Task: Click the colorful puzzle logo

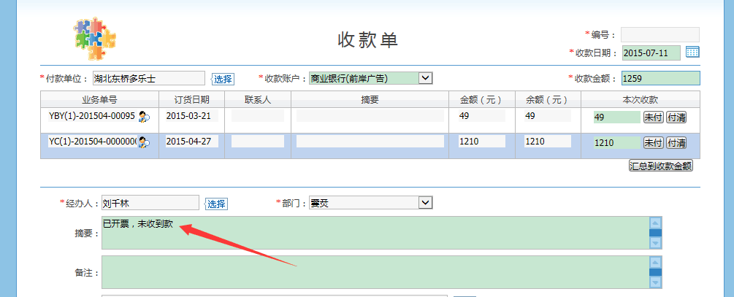Action: coord(96,39)
